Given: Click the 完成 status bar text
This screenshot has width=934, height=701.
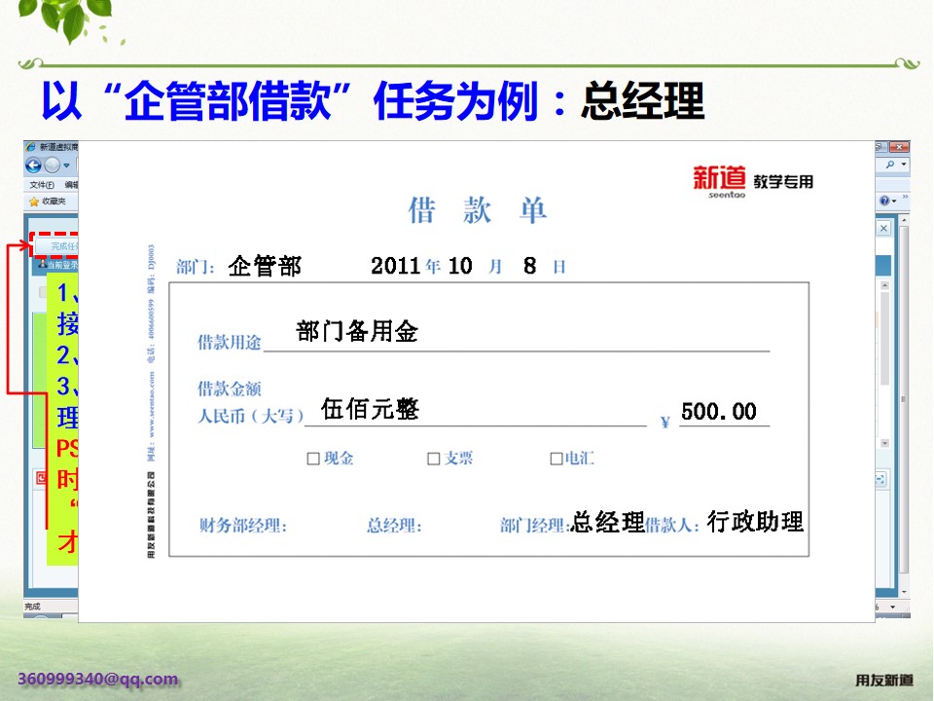Looking at the screenshot, I should 33,607.
